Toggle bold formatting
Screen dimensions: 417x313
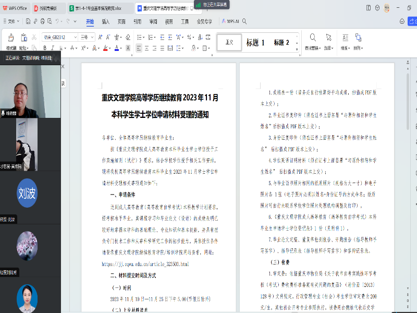coord(45,48)
